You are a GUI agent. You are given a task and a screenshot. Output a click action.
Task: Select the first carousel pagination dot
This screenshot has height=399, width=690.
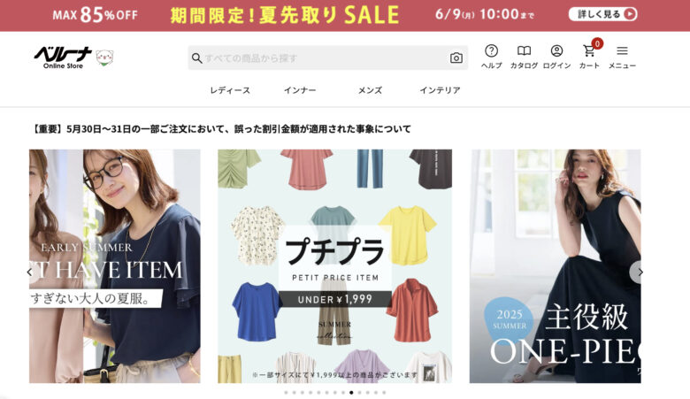tap(286, 393)
